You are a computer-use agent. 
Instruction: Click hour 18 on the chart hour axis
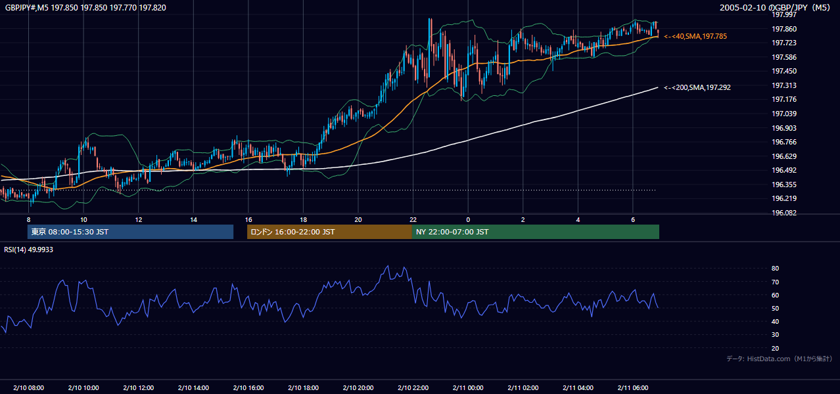[303, 219]
